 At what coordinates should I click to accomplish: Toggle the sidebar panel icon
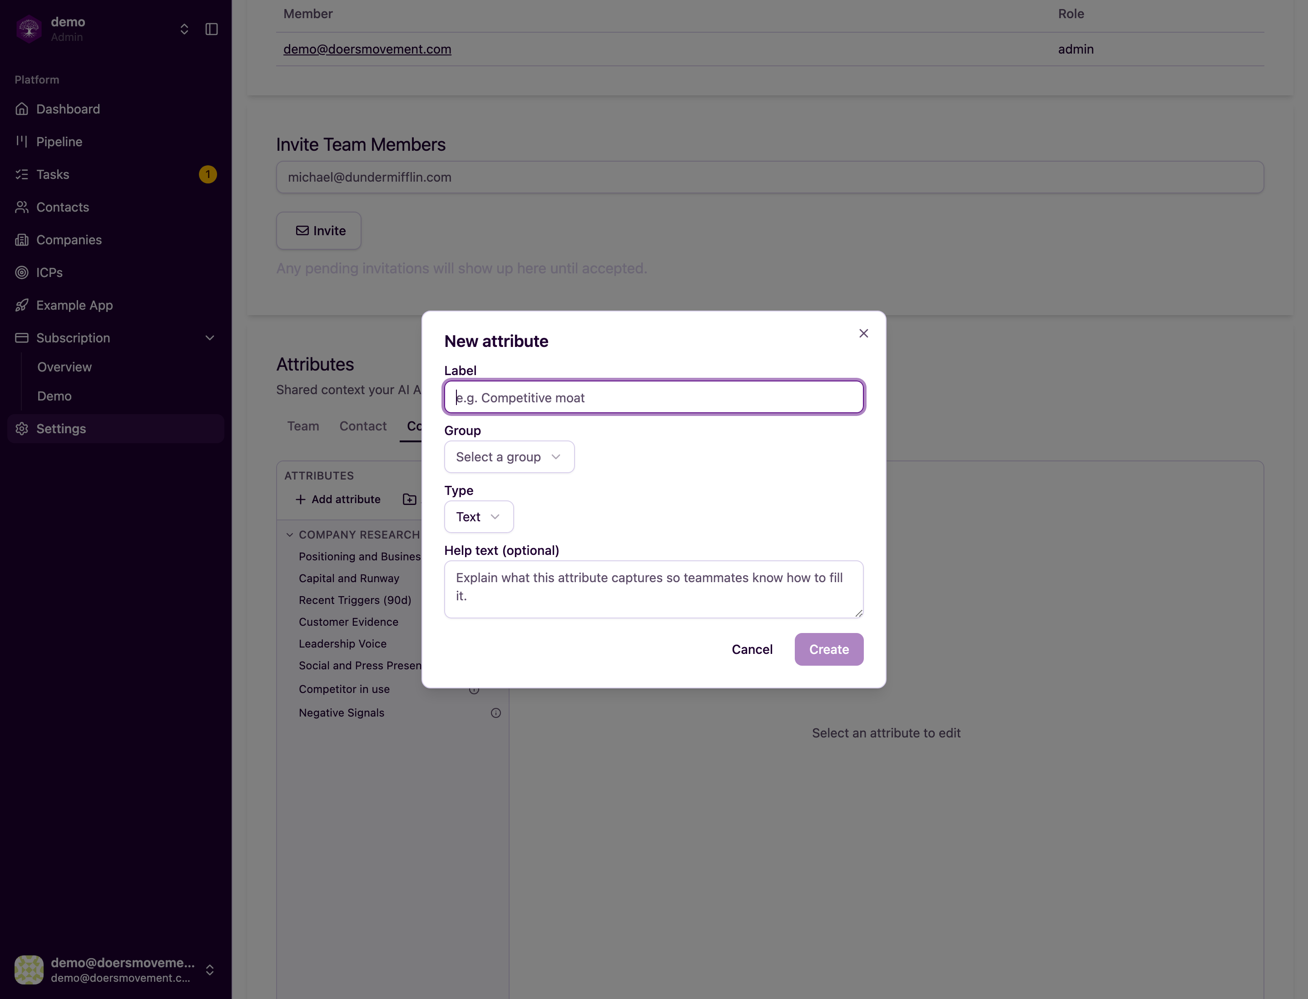click(x=211, y=29)
